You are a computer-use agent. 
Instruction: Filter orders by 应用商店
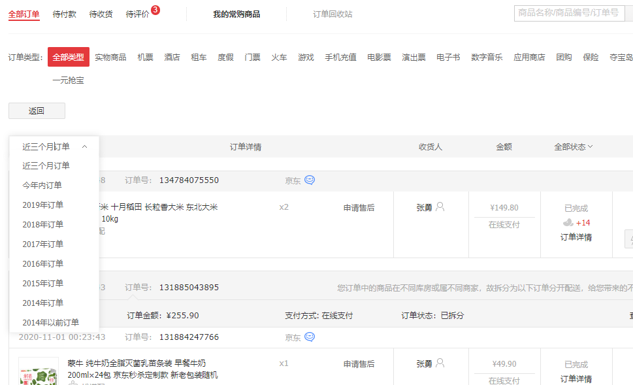click(x=529, y=58)
